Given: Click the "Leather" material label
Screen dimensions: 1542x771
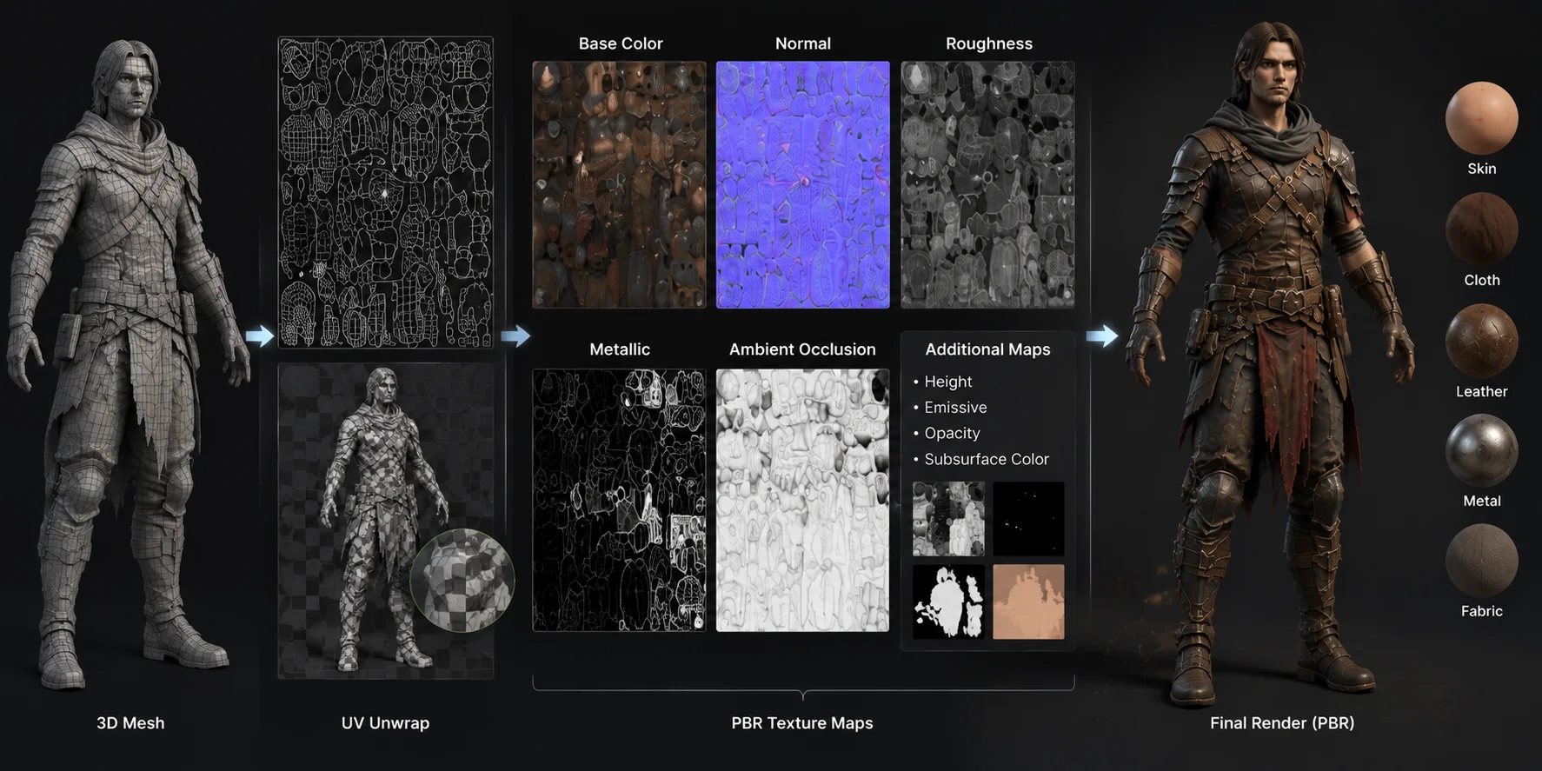Looking at the screenshot, I should [x=1482, y=391].
